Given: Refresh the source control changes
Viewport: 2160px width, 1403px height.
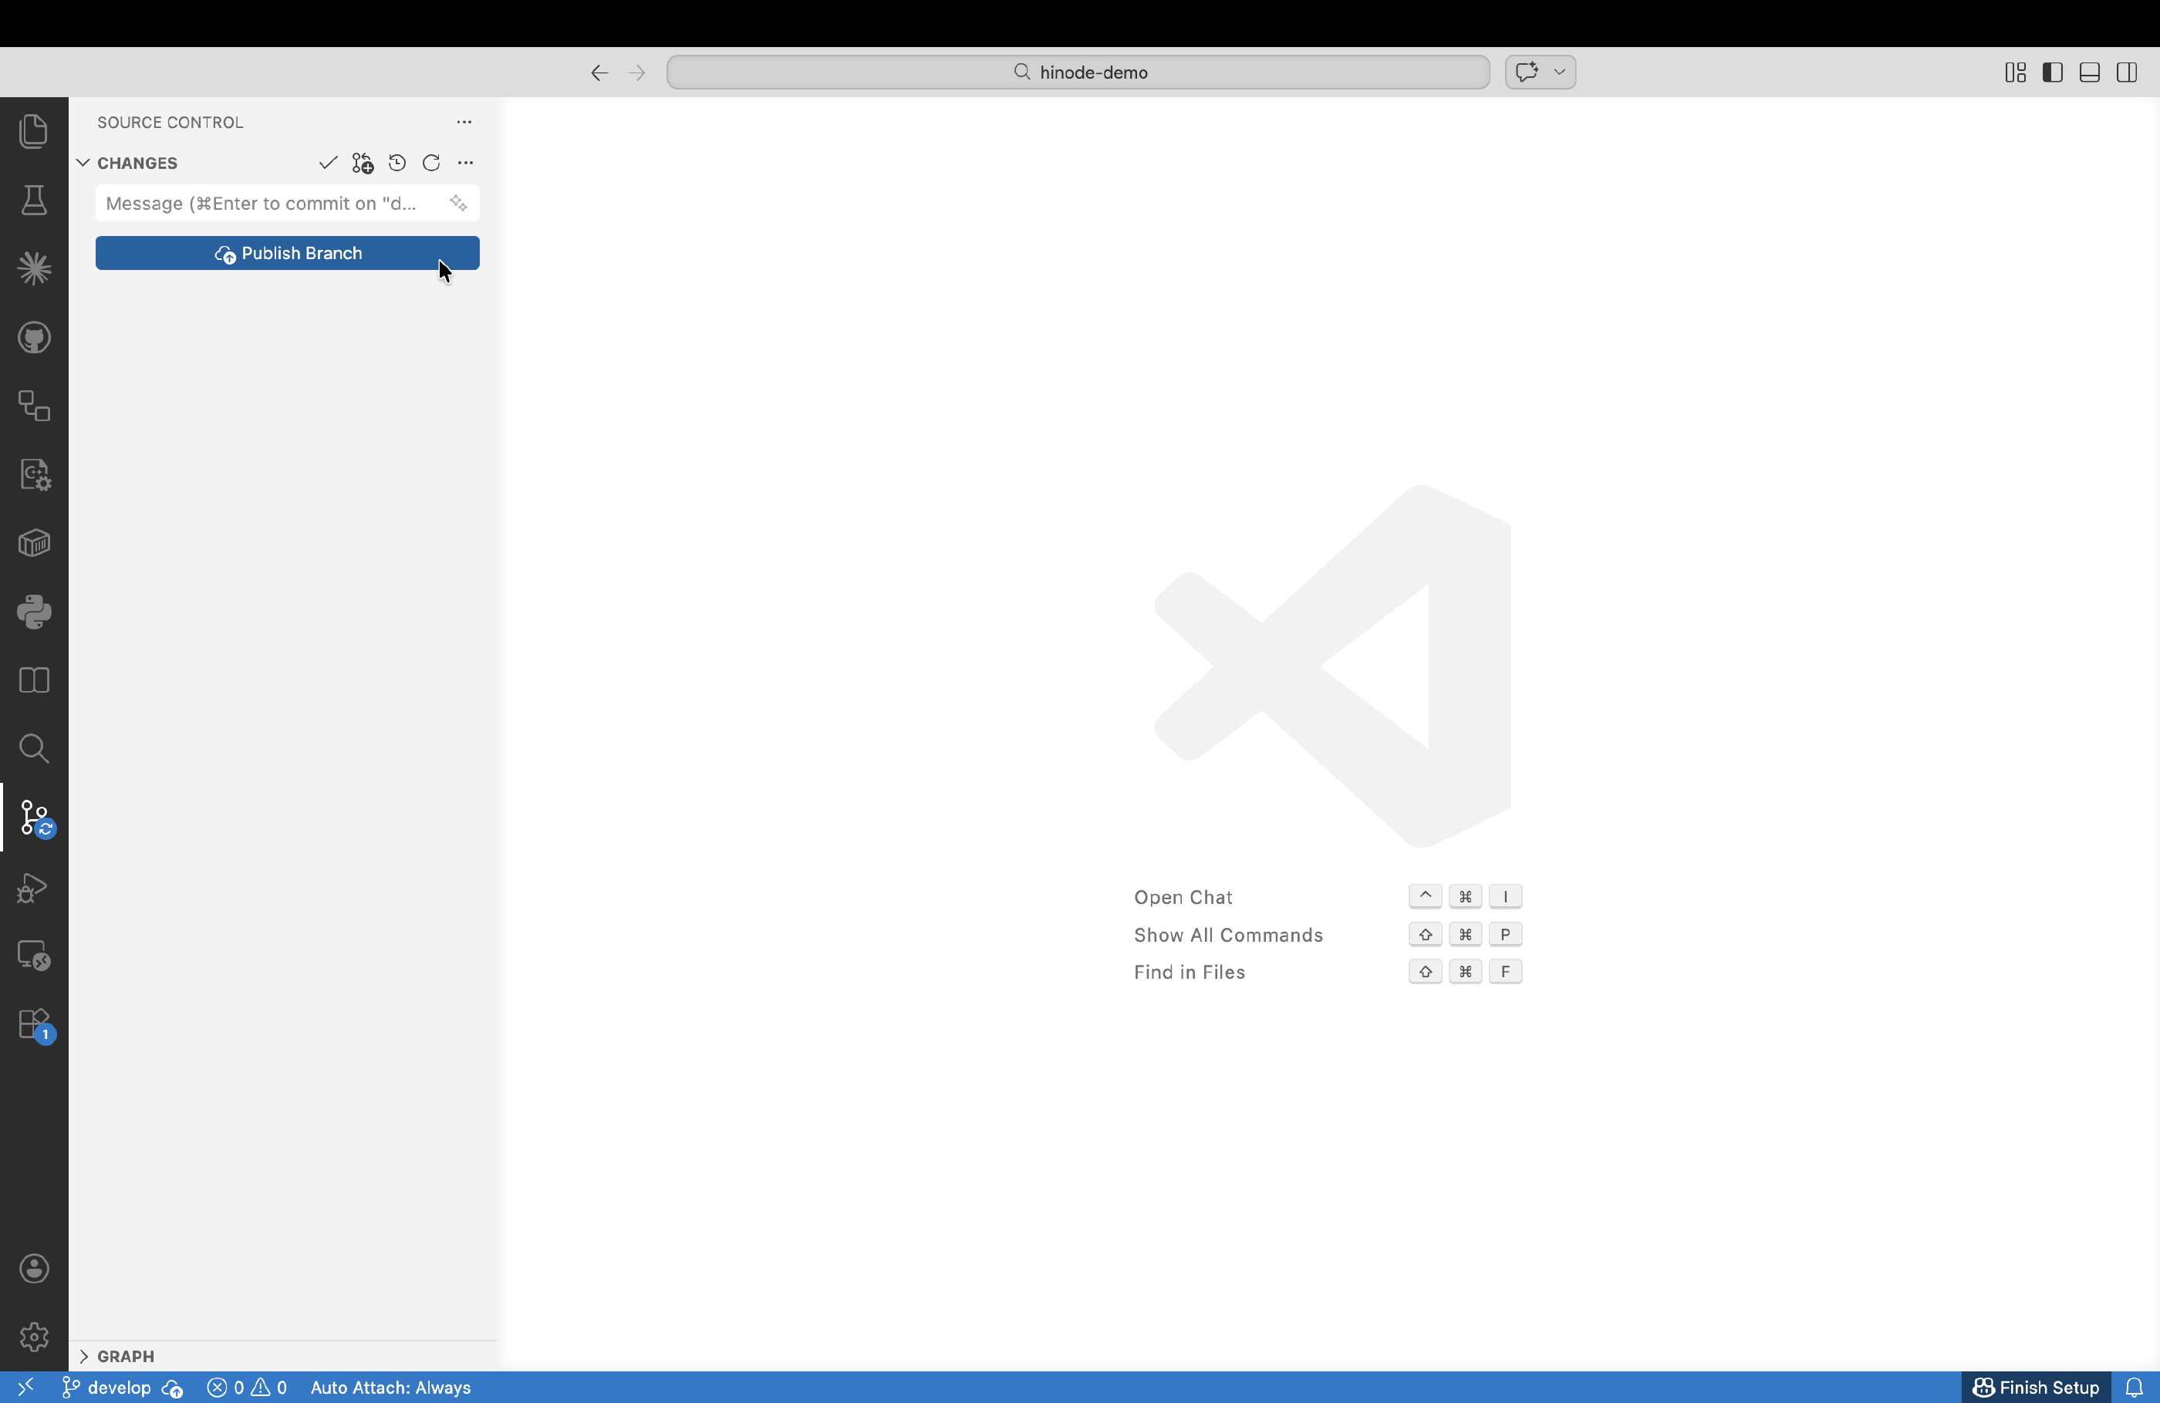Looking at the screenshot, I should 431,164.
